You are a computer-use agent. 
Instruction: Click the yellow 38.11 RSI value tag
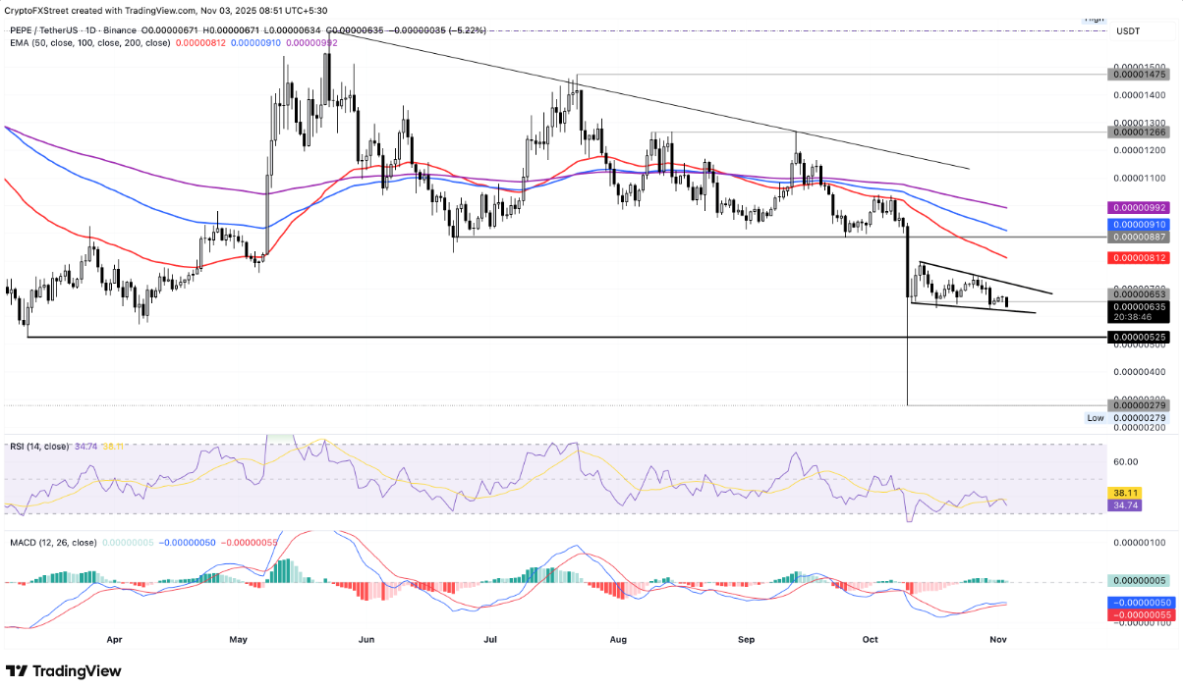(1122, 494)
